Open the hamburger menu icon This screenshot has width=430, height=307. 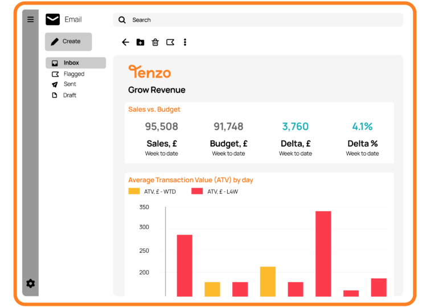(x=31, y=19)
